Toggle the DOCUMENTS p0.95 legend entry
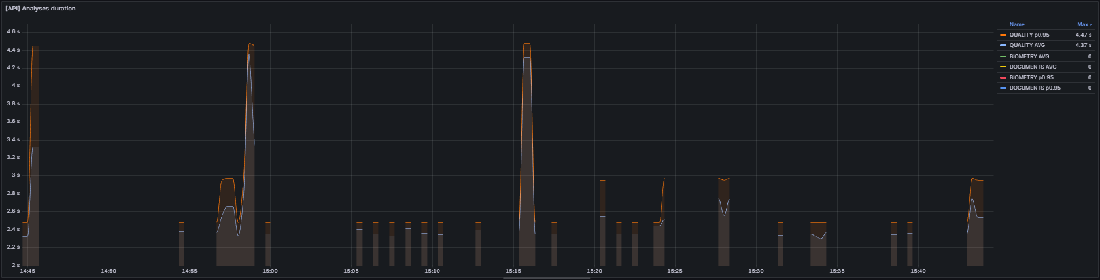The width and height of the screenshot is (1100, 280). pyautogui.click(x=1035, y=88)
